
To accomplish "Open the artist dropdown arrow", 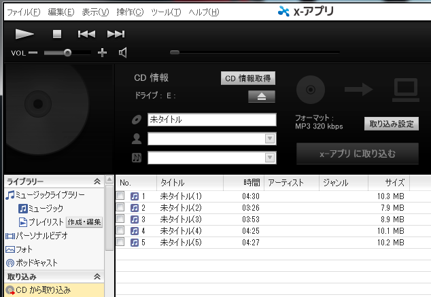I will 270,139.
